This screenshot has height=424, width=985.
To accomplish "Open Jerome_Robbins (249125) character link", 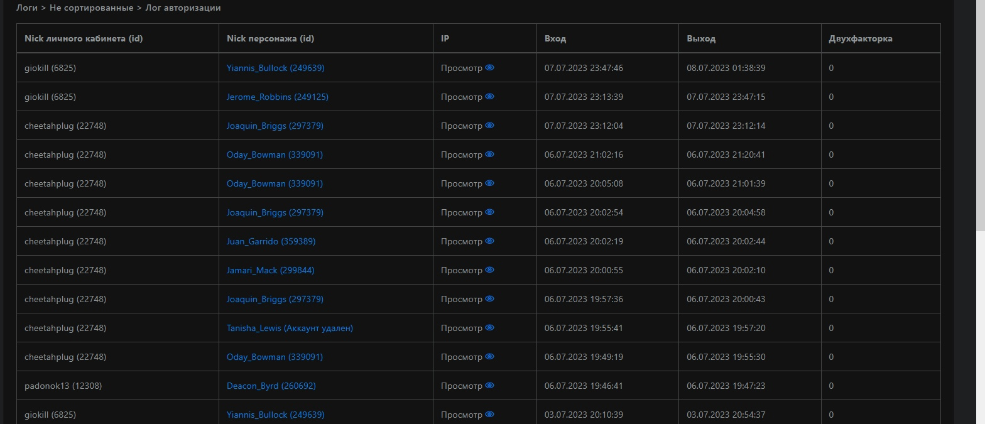I will tap(277, 97).
